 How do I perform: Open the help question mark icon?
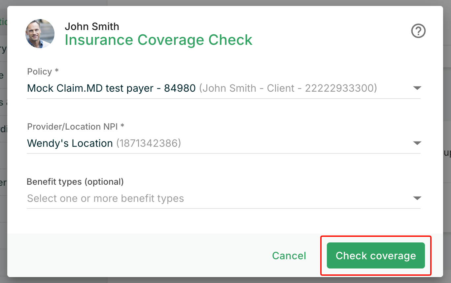pyautogui.click(x=418, y=31)
